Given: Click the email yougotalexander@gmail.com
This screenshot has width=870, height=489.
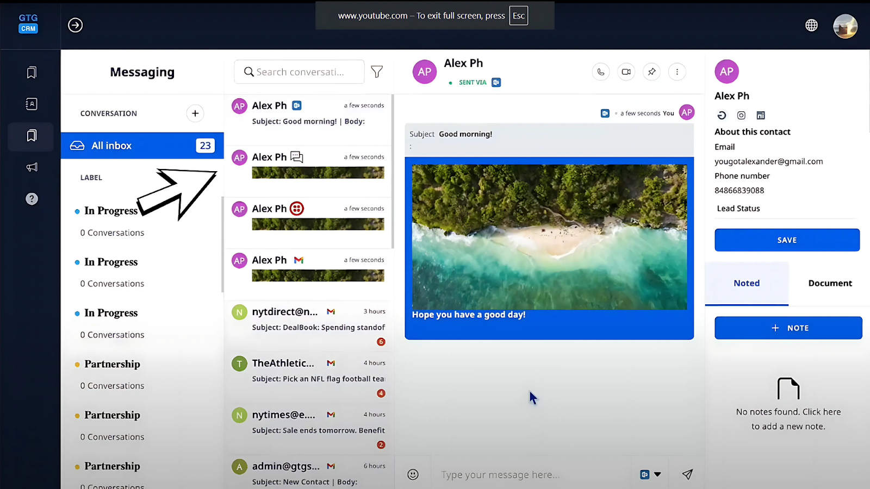Looking at the screenshot, I should coord(768,161).
